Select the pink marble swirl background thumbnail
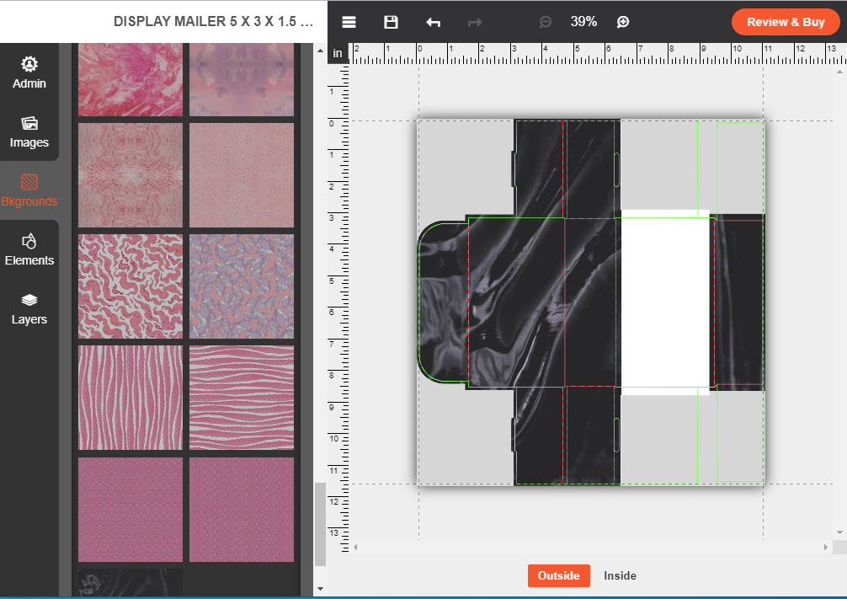Screen dimensions: 847x599 pyautogui.click(x=131, y=79)
